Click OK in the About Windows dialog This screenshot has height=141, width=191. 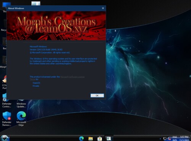point(97,95)
